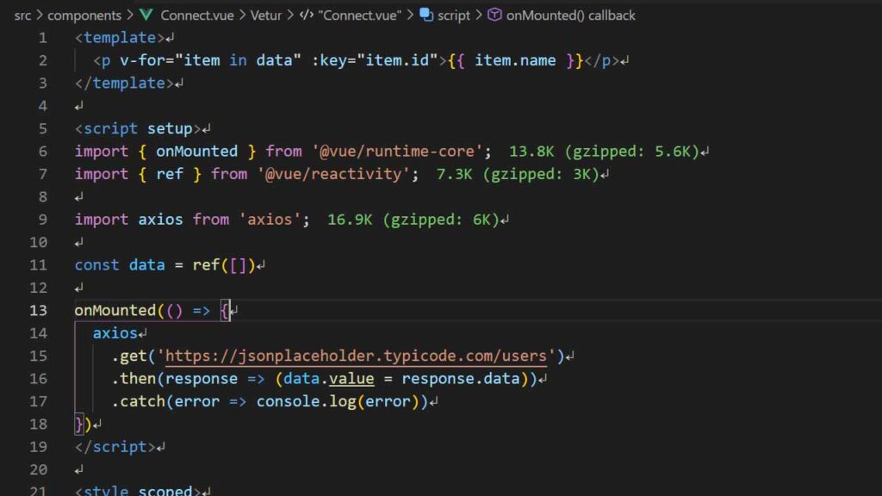This screenshot has width=882, height=496.
Task: Click the onMounted callback cube symbol icon
Action: tap(492, 15)
